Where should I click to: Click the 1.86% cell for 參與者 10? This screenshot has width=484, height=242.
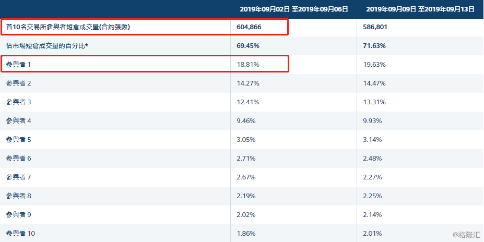click(246, 233)
